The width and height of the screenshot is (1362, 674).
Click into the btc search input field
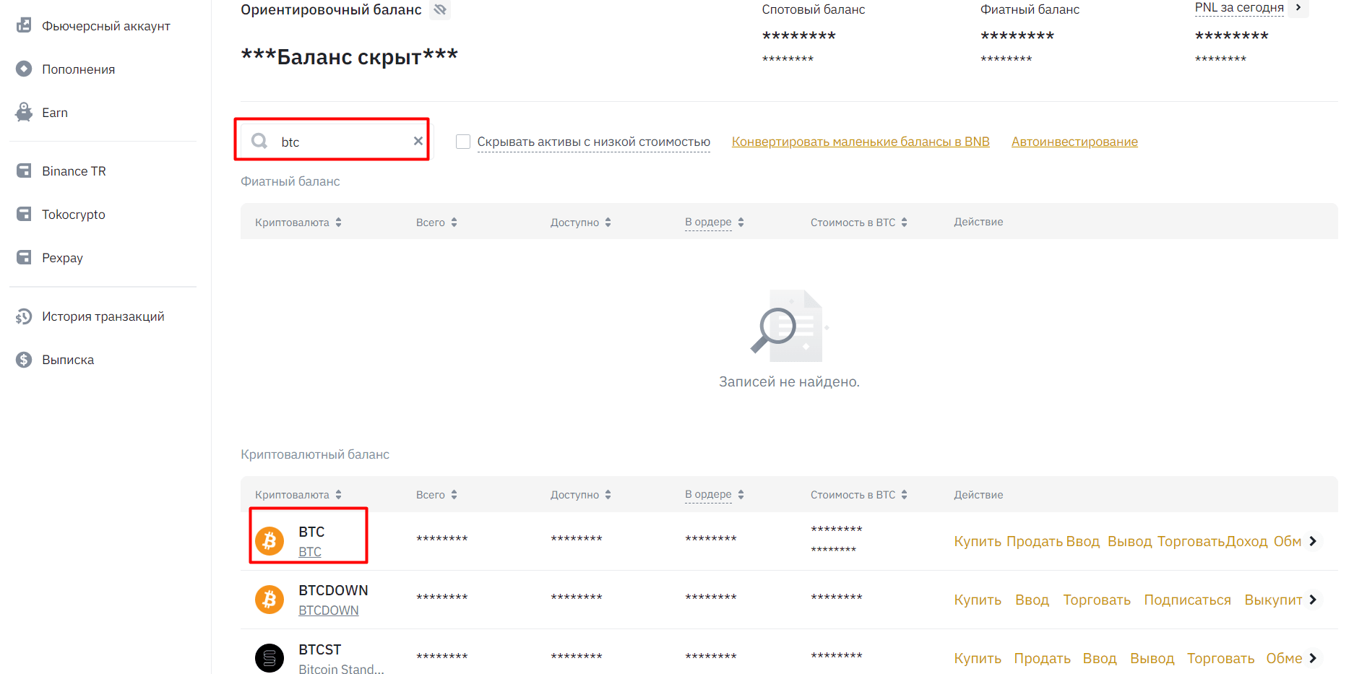coord(334,141)
